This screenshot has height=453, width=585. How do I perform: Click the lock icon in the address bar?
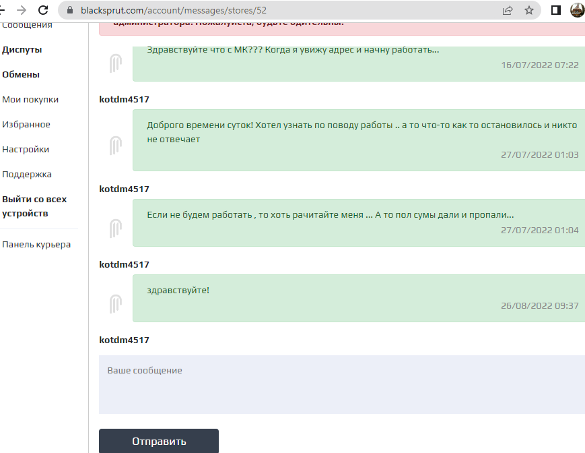pos(70,10)
